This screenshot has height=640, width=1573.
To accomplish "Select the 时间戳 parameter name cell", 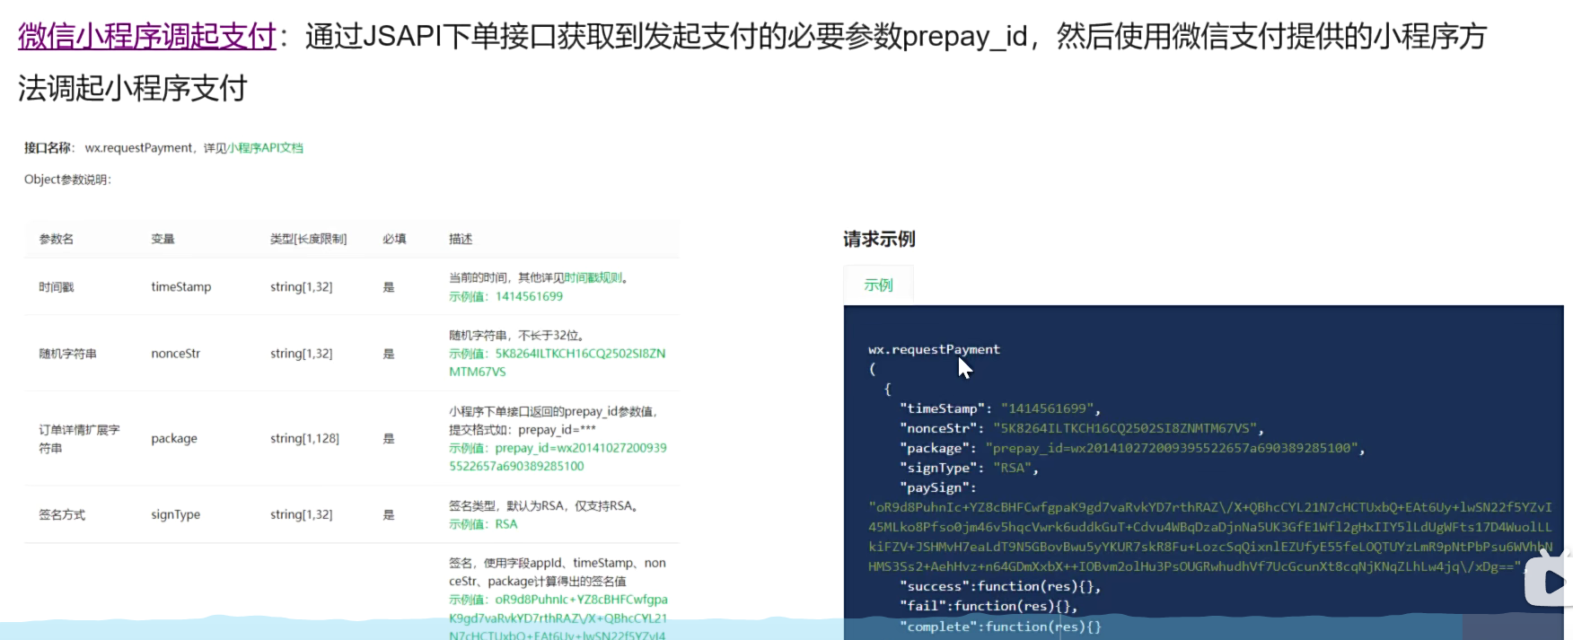I will pyautogui.click(x=57, y=287).
